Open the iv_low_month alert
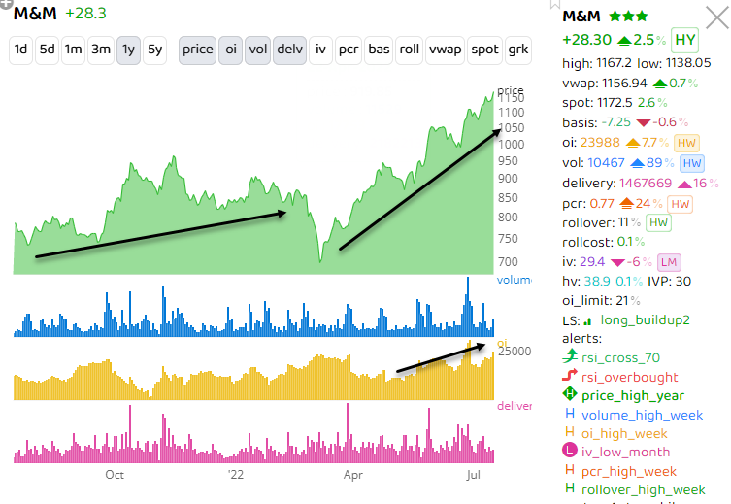 click(625, 453)
